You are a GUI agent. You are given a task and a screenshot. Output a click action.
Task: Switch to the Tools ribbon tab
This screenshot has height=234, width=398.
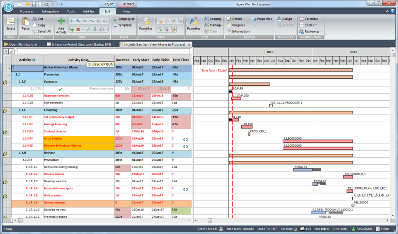tap(71, 12)
